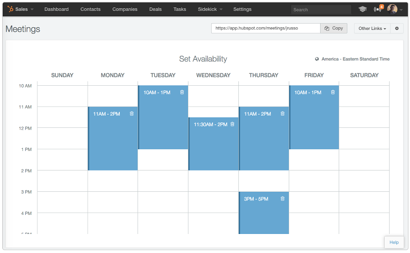
Task: Expand the Sales product dropdown
Action: click(x=20, y=9)
